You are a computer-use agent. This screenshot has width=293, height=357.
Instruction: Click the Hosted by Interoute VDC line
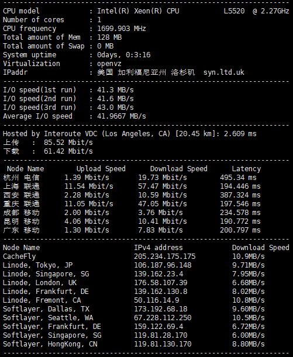tap(130, 134)
